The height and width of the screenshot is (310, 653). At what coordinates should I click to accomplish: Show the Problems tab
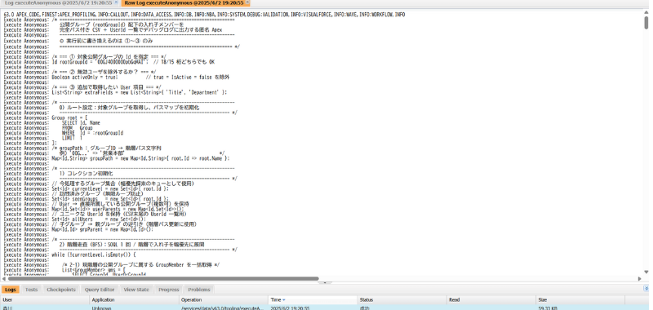[x=199, y=290]
